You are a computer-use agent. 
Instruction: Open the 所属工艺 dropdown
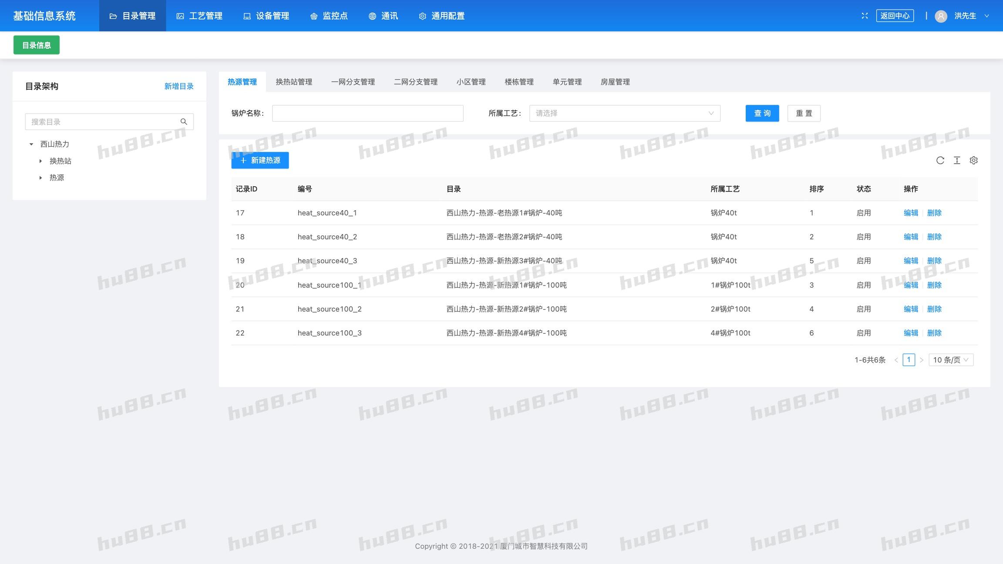[624, 113]
